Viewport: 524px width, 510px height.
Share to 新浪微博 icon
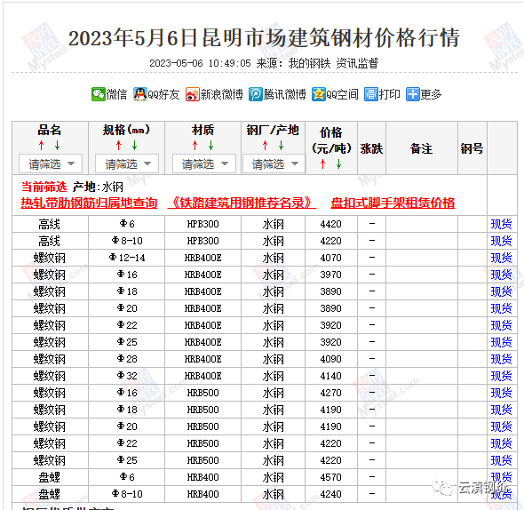pyautogui.click(x=193, y=94)
